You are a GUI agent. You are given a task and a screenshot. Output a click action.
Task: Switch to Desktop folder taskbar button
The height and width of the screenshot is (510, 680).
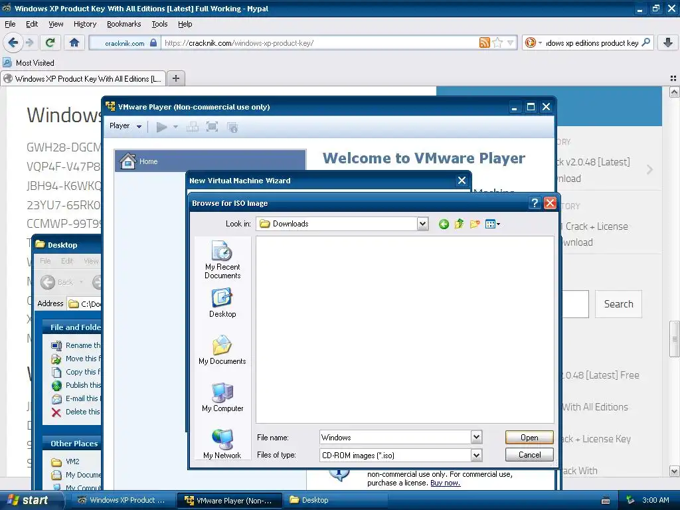click(335, 500)
